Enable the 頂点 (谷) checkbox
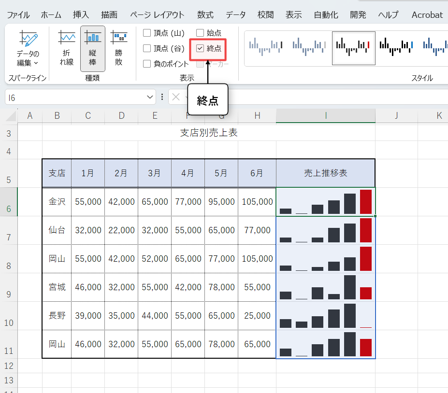Image resolution: width=448 pixels, height=393 pixels. click(x=147, y=48)
